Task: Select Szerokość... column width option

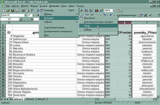Action: tap(98, 18)
